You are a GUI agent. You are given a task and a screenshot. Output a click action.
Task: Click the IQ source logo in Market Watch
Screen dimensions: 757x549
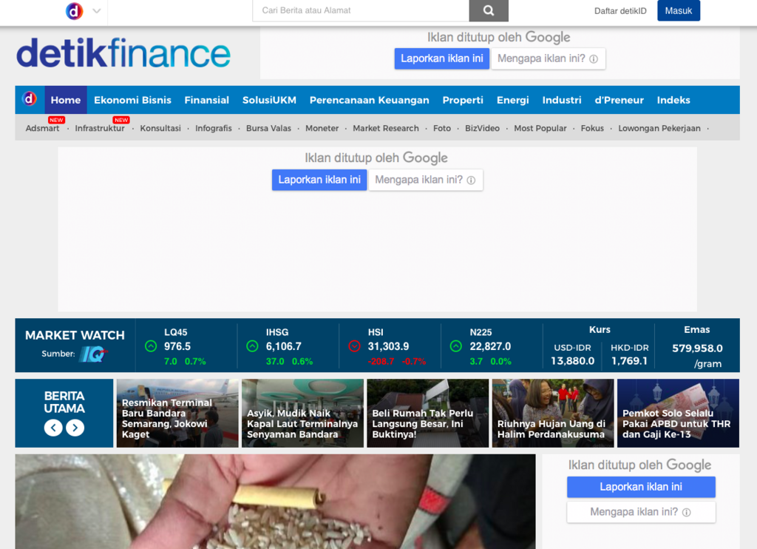point(93,354)
